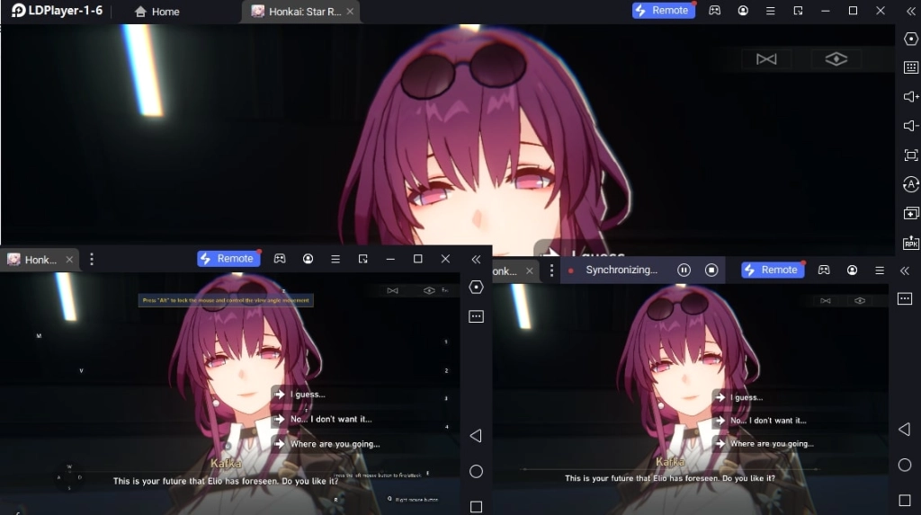Collapse main LDPlayer sidebar with double arrow
Screen dimensions: 921x515
click(910, 11)
